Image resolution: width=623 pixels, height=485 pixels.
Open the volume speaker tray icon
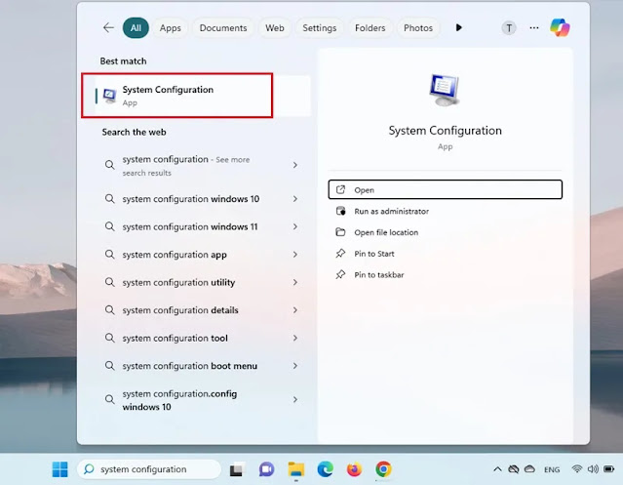[x=593, y=469]
